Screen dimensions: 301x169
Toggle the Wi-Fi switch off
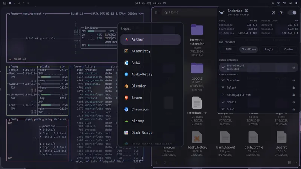(x=293, y=13)
